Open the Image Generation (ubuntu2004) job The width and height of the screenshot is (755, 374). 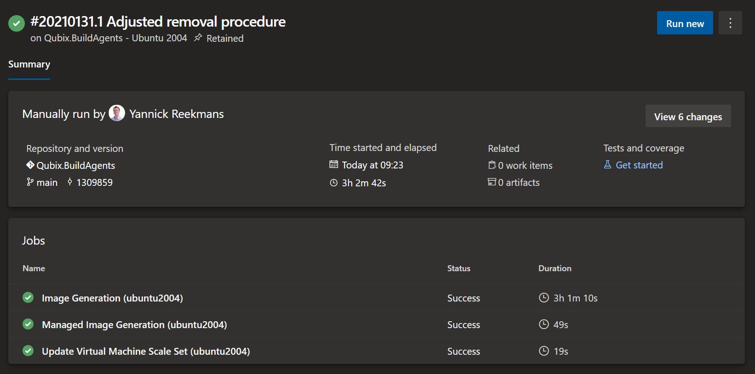[112, 298]
